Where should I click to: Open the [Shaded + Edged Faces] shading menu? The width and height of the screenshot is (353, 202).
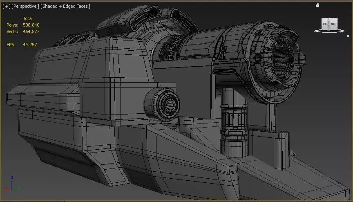coord(65,6)
